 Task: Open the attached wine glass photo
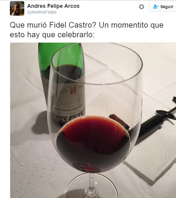pyautogui.click(x=93, y=120)
